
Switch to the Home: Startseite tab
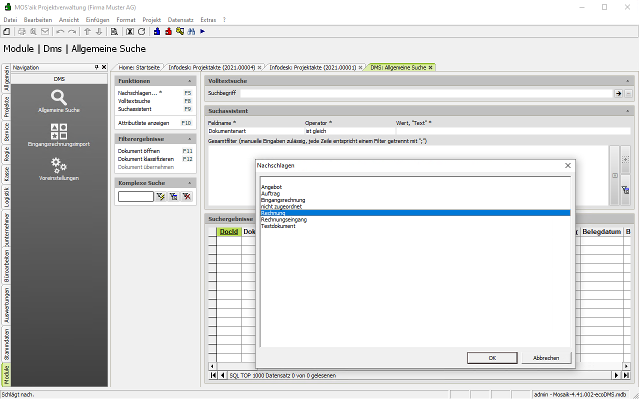click(x=139, y=67)
